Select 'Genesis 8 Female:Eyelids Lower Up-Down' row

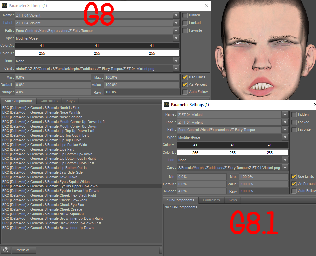point(81,191)
